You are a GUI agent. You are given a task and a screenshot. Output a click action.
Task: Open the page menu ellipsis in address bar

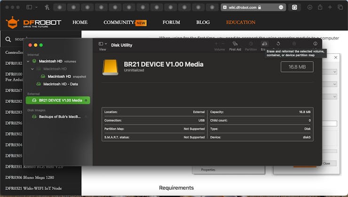coord(281,8)
